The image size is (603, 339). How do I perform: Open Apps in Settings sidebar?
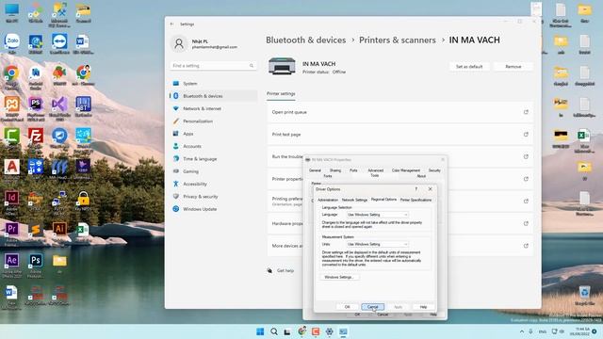[214, 134]
